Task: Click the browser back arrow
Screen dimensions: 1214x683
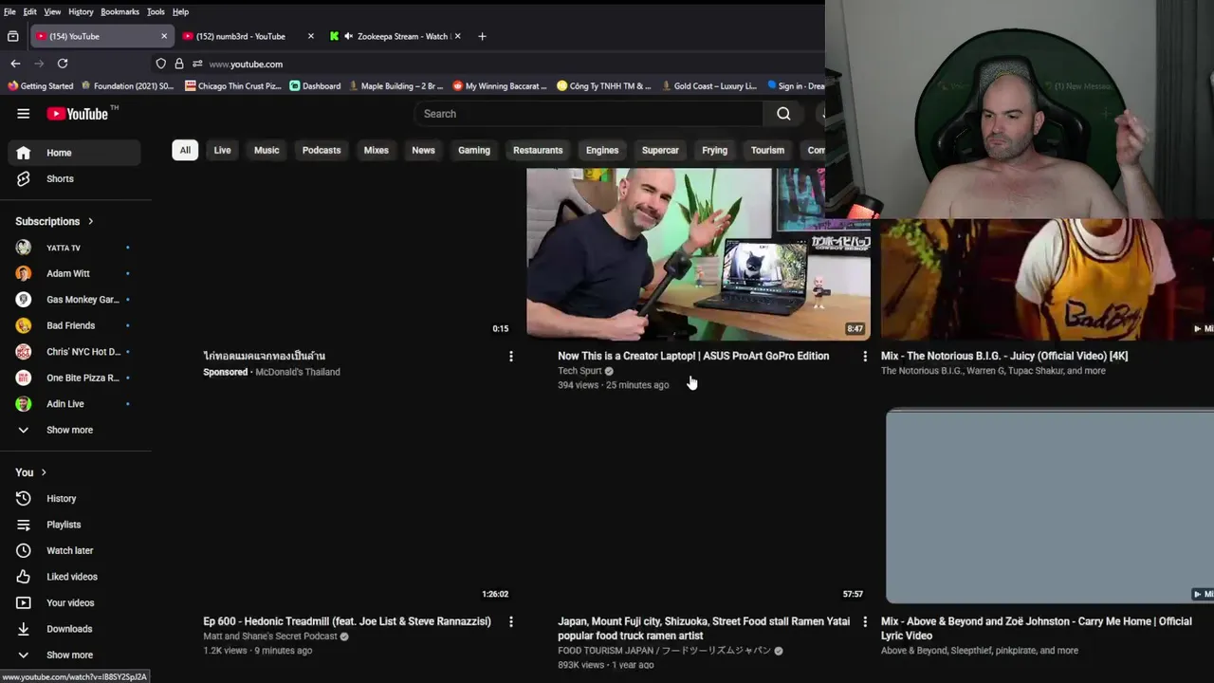Action: 15,64
